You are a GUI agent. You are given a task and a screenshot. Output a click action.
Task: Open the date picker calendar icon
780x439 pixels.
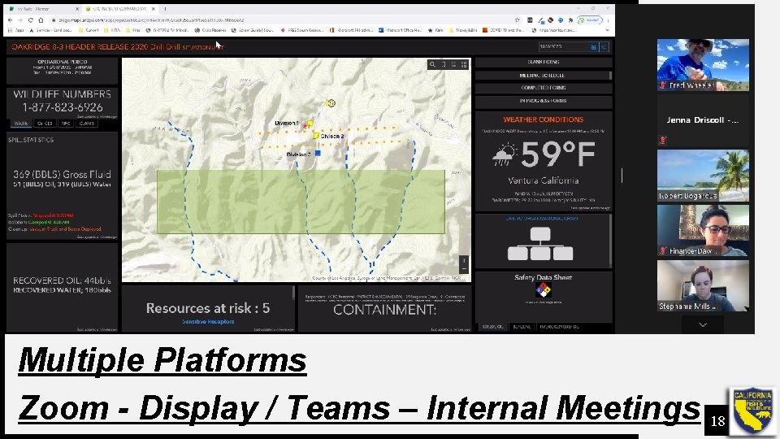593,47
